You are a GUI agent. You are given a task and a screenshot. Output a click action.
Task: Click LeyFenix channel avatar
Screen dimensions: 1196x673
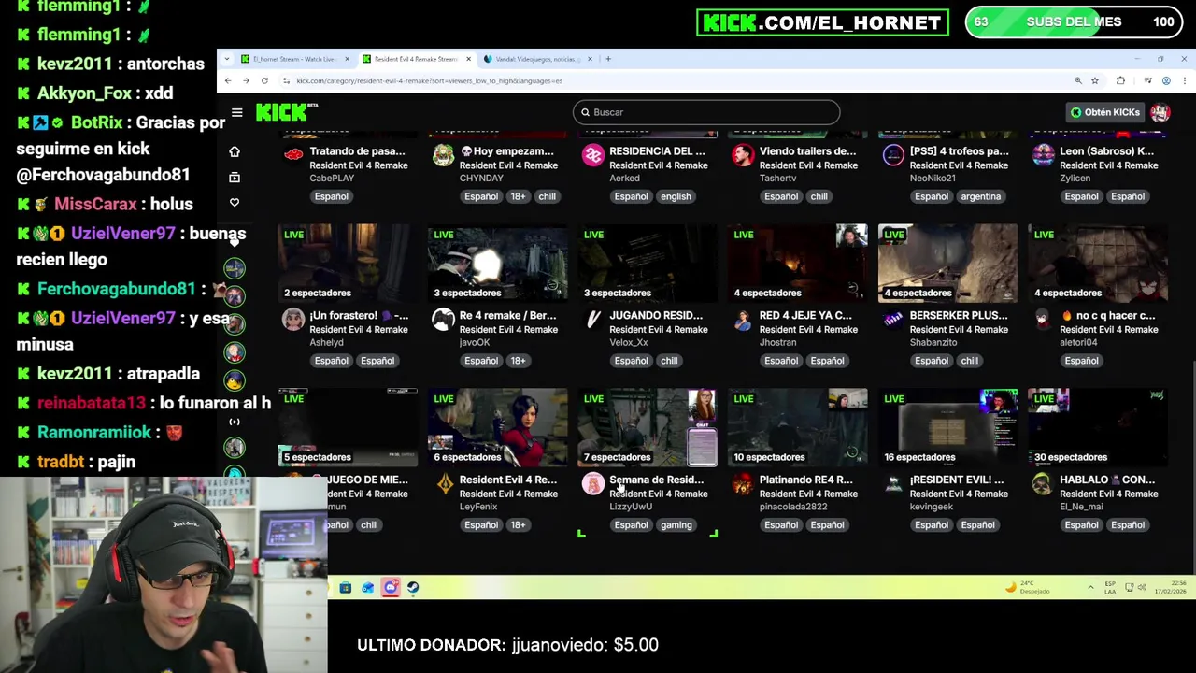[x=443, y=484]
